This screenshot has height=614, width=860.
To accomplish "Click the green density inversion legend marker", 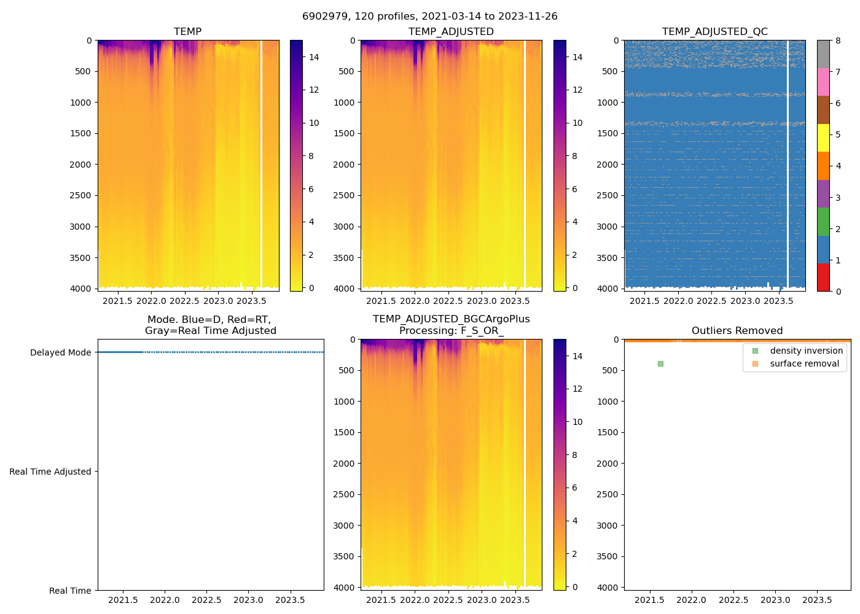I will pos(755,351).
